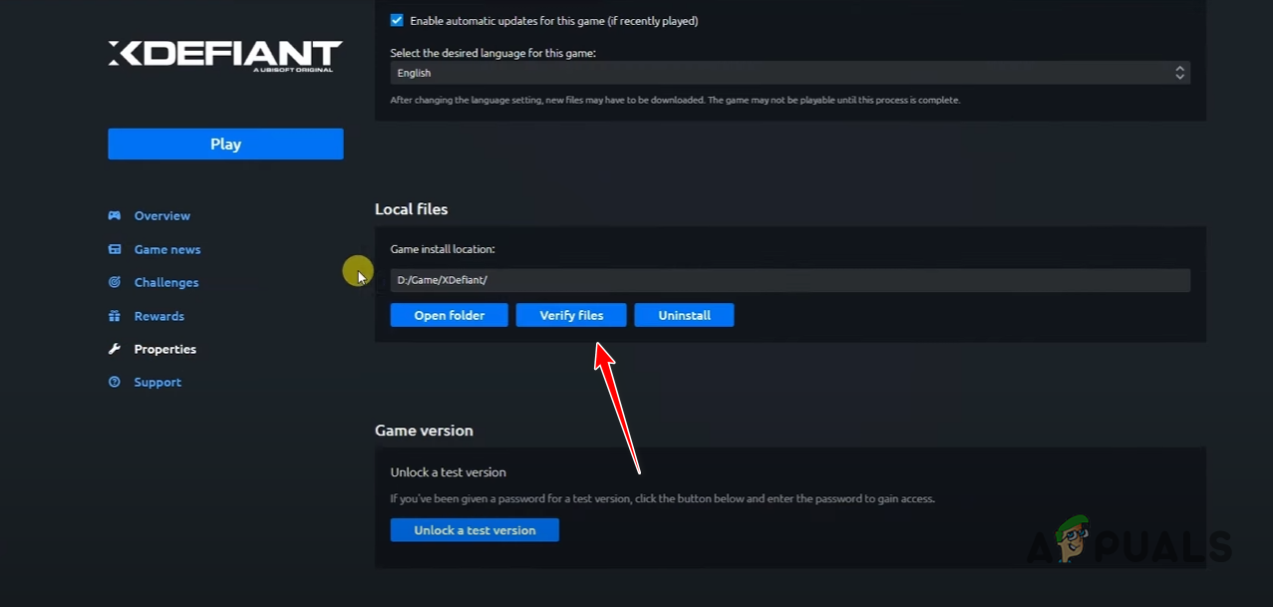The image size is (1273, 607).
Task: Open the Support section
Action: [x=158, y=382]
